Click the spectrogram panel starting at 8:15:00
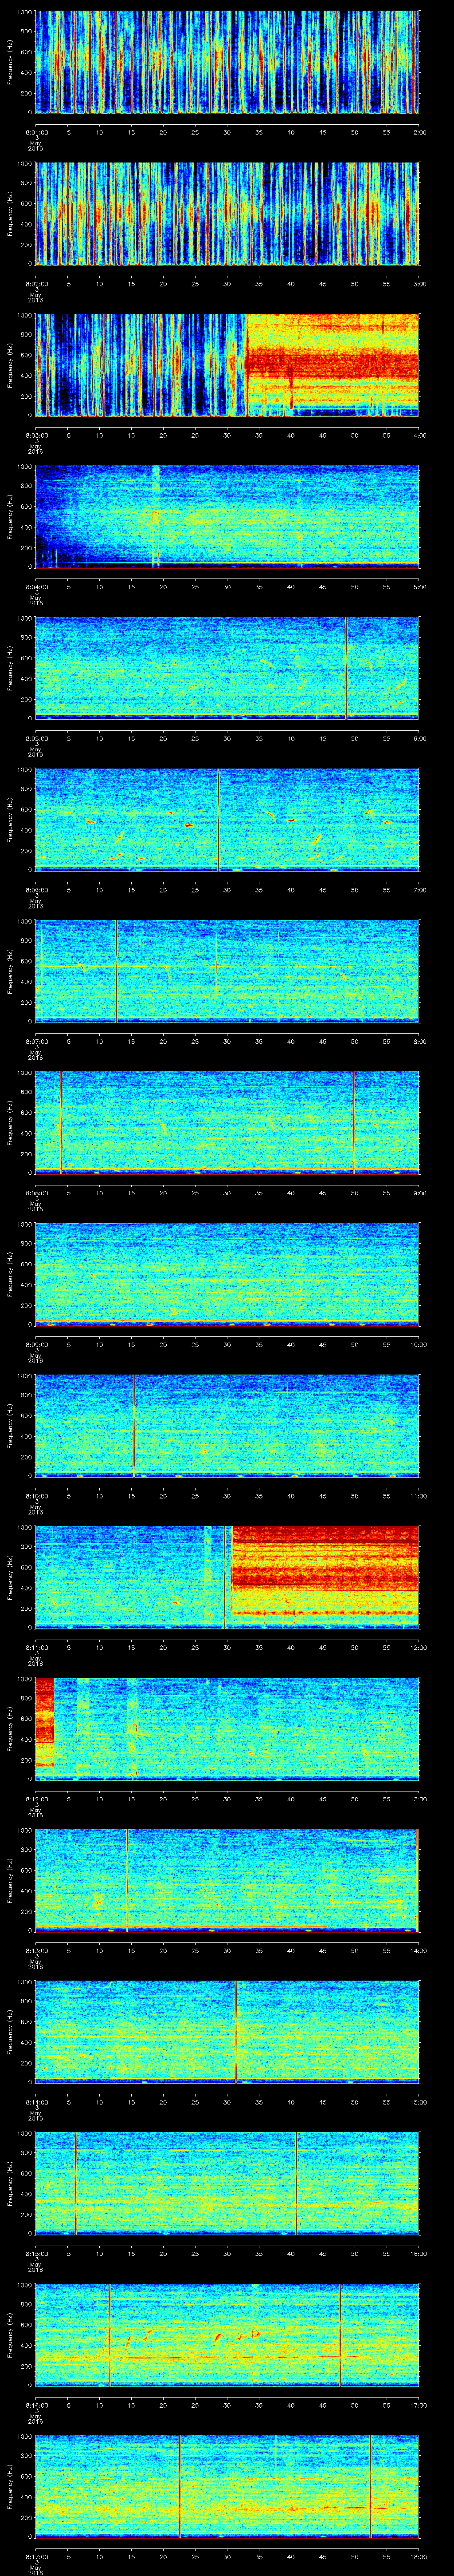 click(x=227, y=2183)
